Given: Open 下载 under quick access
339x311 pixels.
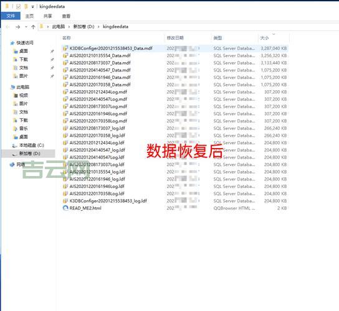Looking at the screenshot, I should (x=24, y=59).
